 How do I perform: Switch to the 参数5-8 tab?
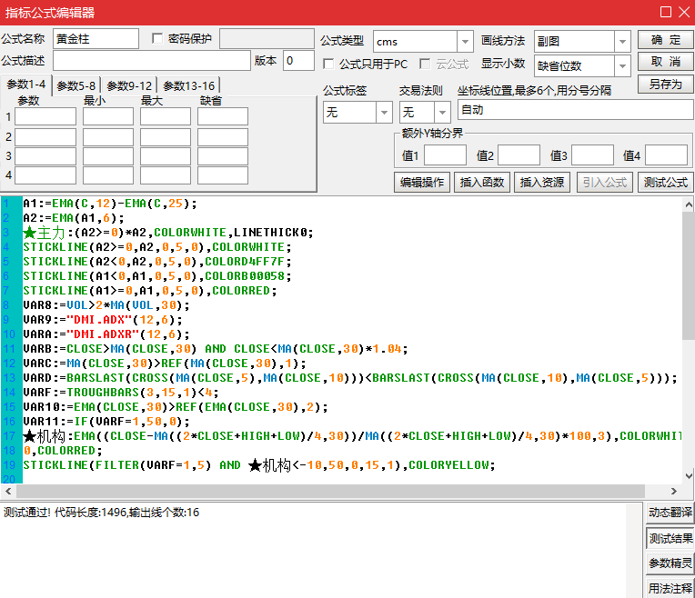(76, 85)
